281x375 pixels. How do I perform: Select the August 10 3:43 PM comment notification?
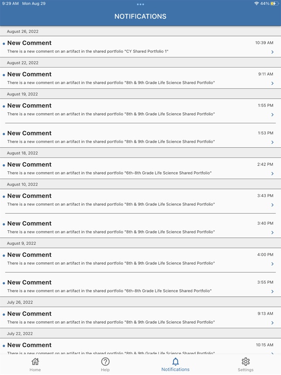click(x=131, y=200)
